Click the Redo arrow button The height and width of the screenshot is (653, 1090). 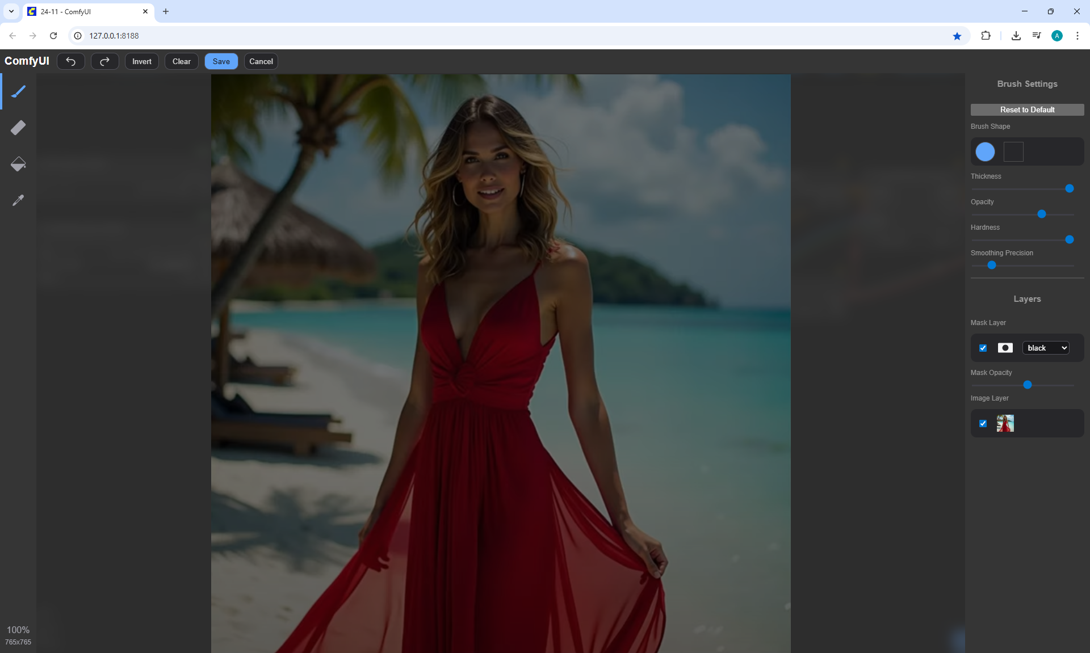pos(104,61)
